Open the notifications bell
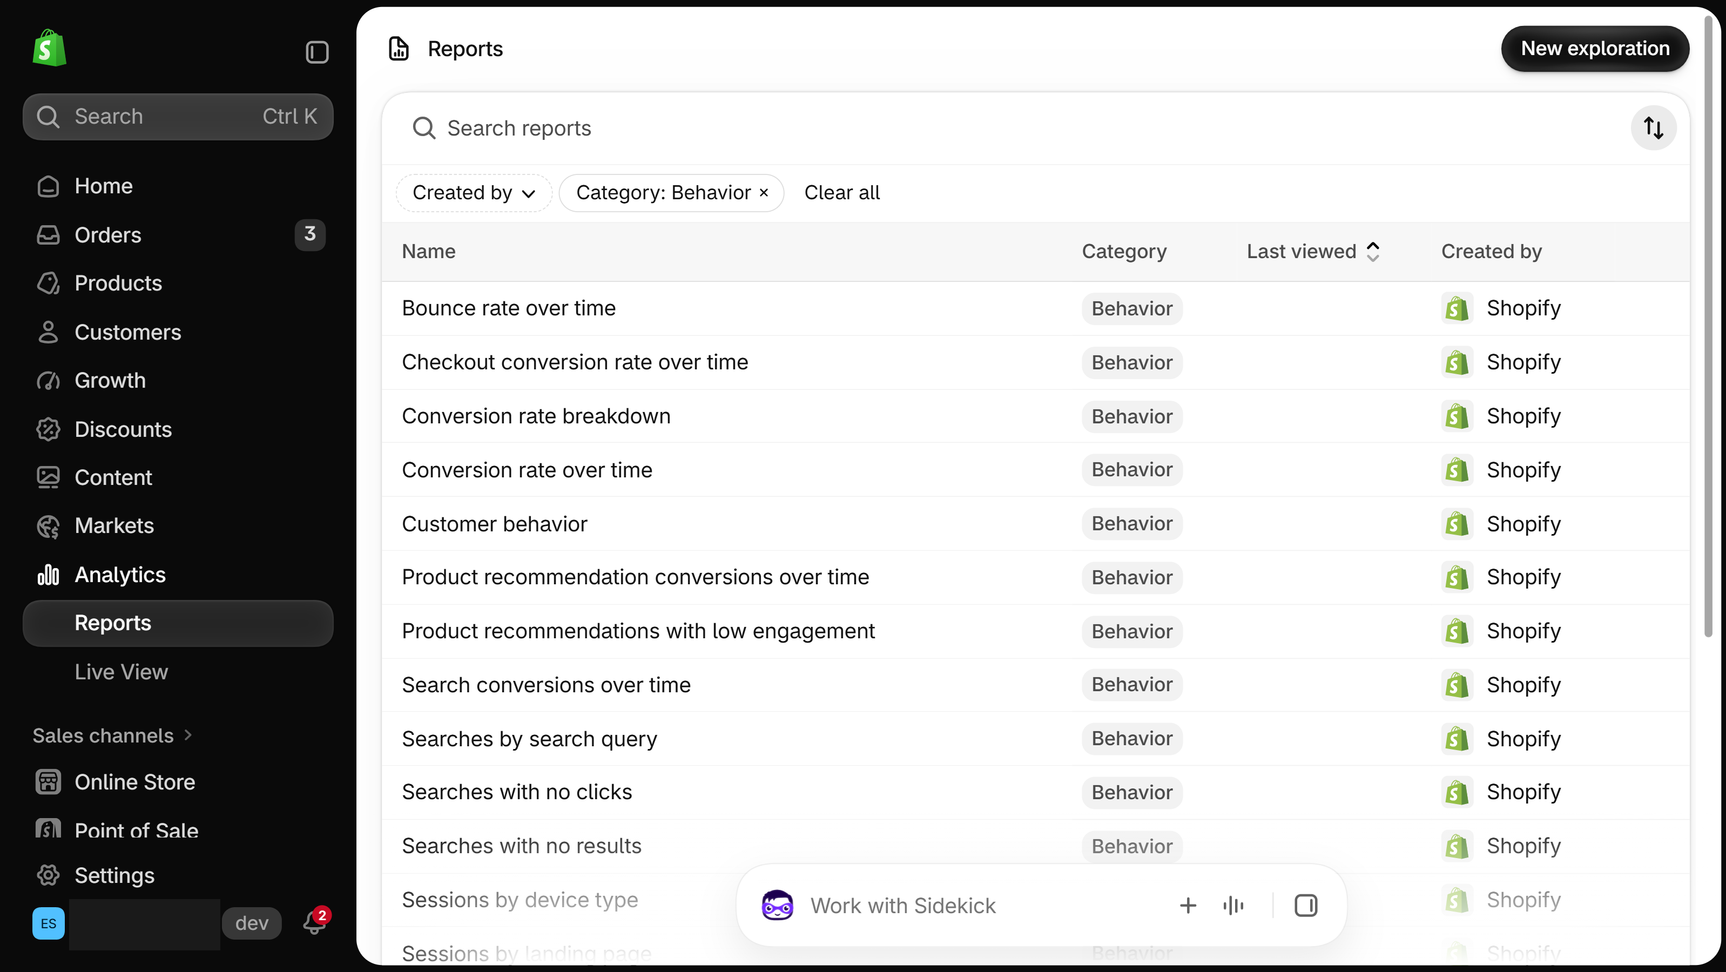Viewport: 1726px width, 972px height. point(314,922)
